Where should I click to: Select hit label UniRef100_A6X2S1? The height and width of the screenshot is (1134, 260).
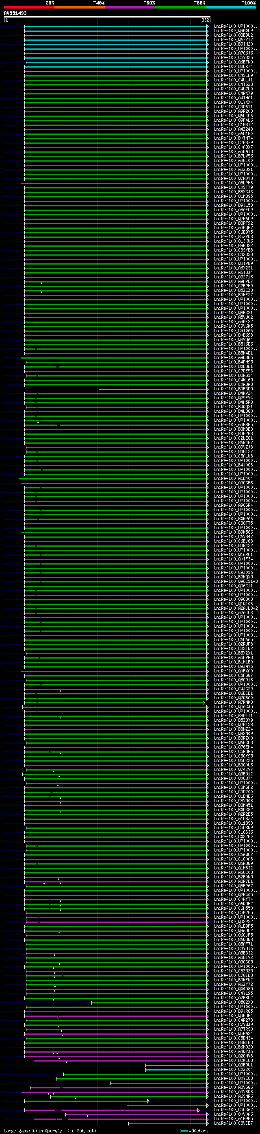tap(233, 268)
